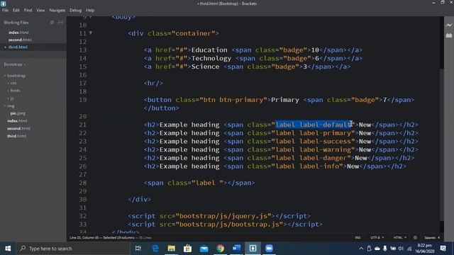The height and width of the screenshot is (255, 454).
Task: Click line number 21 in gutter
Action: [83, 125]
